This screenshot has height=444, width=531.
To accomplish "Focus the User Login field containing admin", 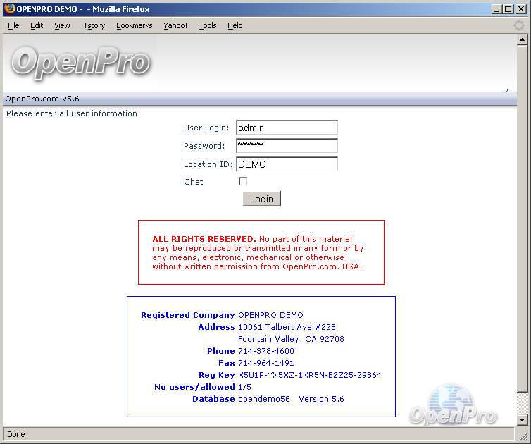I will tap(287, 128).
